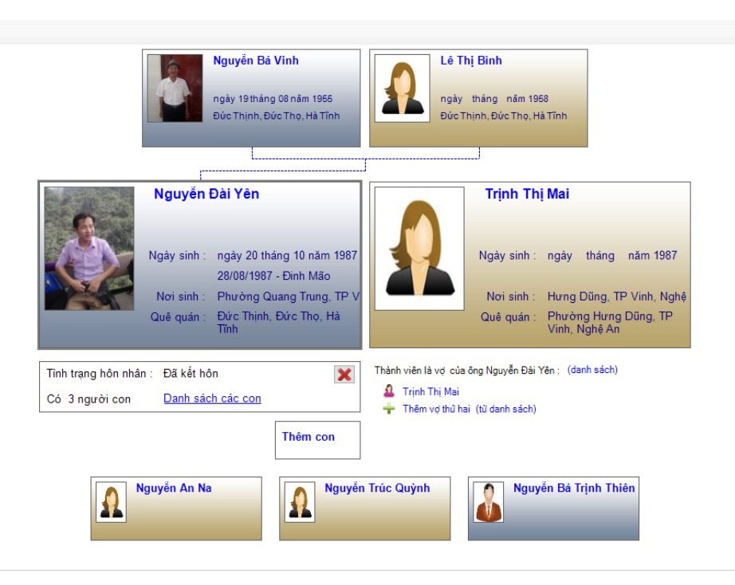Open the 'Danh sách các con' link

212,399
